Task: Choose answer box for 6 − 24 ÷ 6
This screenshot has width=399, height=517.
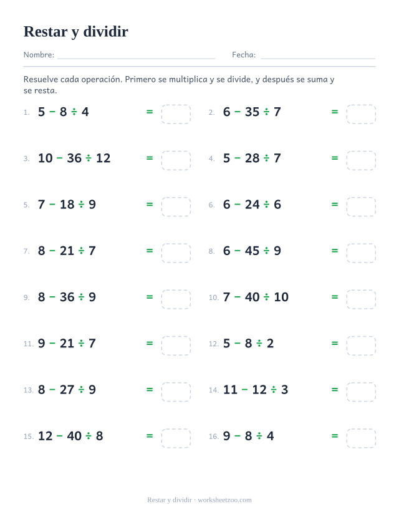Action: click(x=361, y=206)
